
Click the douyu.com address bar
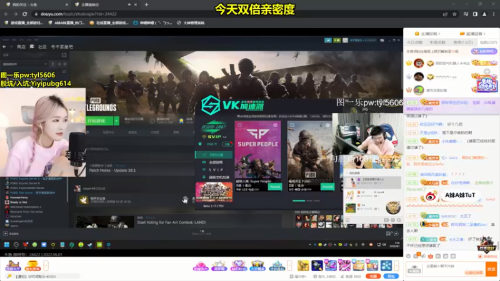click(x=237, y=14)
